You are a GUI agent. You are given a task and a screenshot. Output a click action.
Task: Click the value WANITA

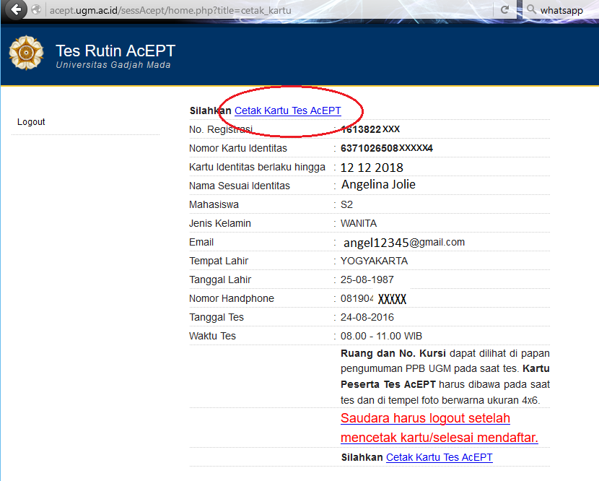(359, 223)
